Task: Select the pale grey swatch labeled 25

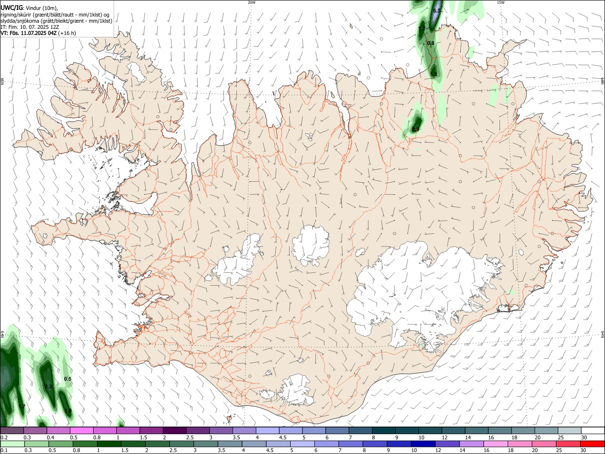Action: tap(570, 430)
